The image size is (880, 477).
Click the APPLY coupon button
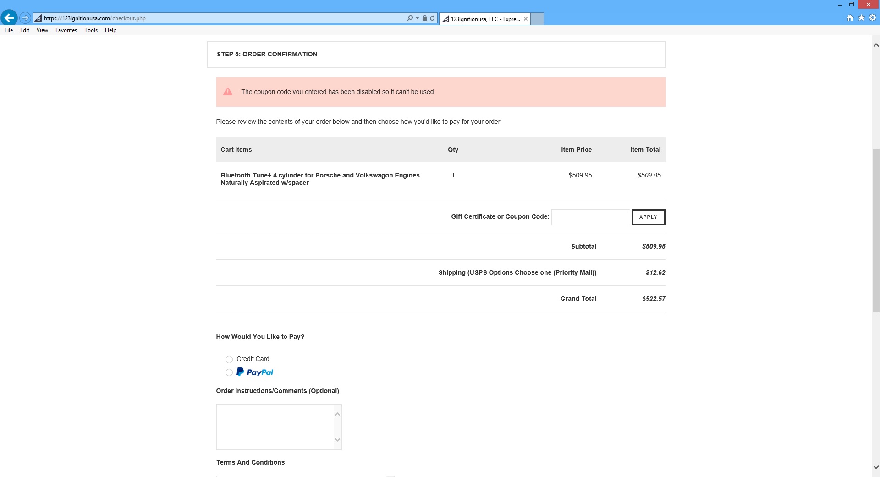pyautogui.click(x=648, y=217)
